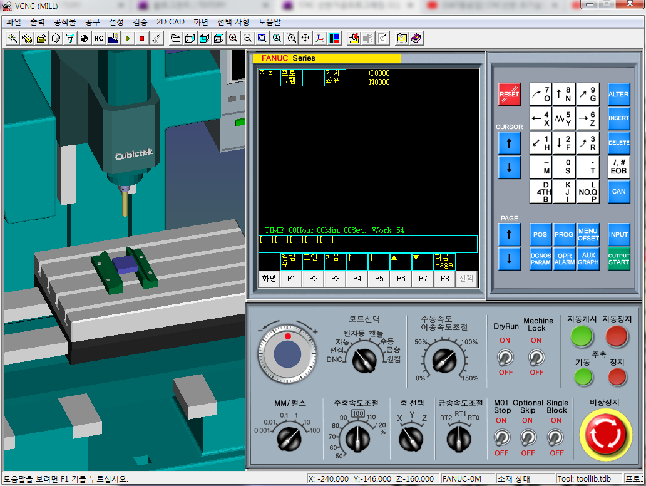Click the DELETE key on keypad

pyautogui.click(x=618, y=143)
